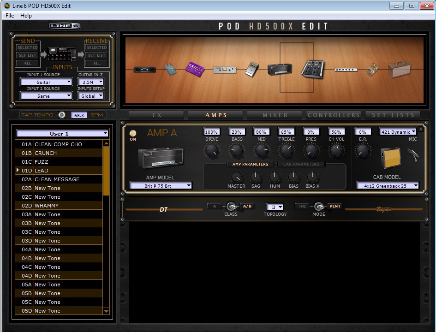Screen dimensions: 436x332
Task: Show the Cab Parameters tab
Action: pyautogui.click(x=301, y=164)
